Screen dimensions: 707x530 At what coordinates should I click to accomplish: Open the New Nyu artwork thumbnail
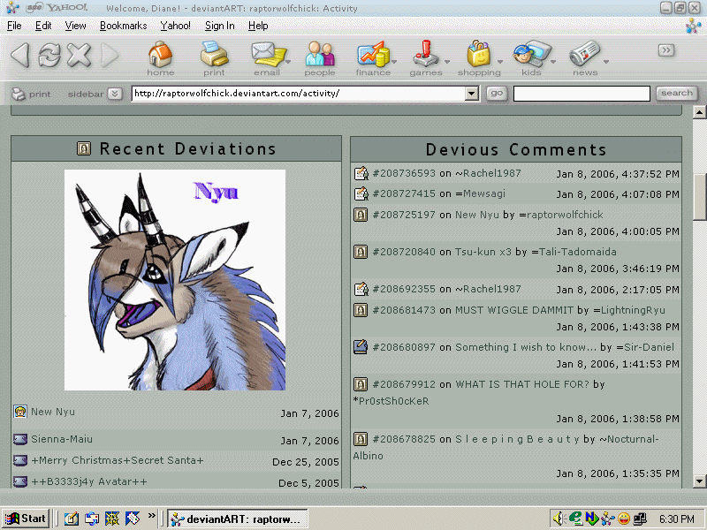click(175, 280)
